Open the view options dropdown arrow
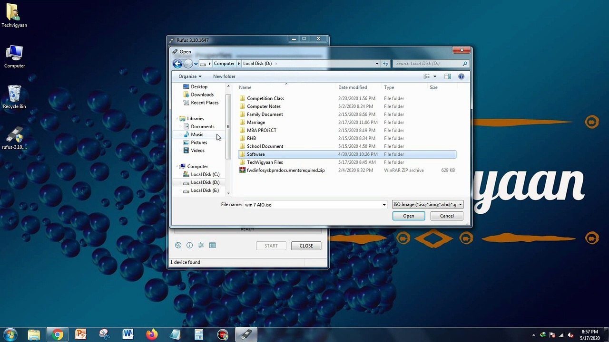 (434, 76)
